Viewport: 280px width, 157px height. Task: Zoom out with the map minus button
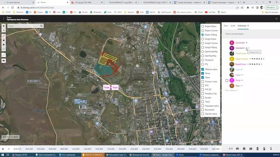pos(3,31)
